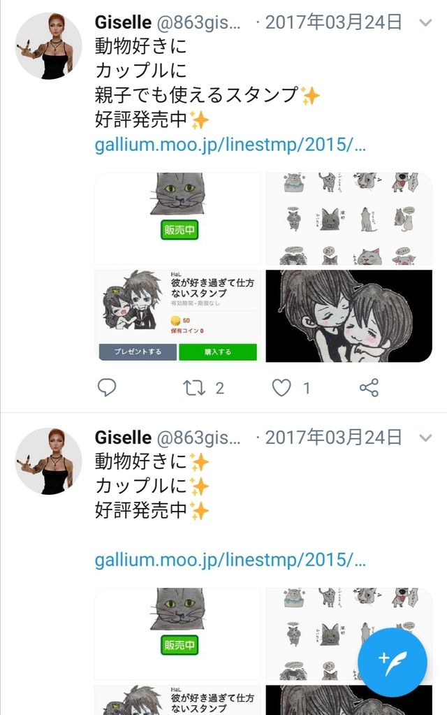447x715 pixels.
Task: View gray cat 販売中 image in first tweet
Action: [177, 219]
